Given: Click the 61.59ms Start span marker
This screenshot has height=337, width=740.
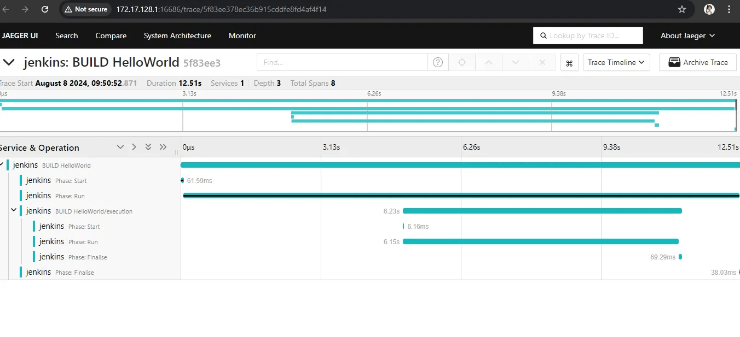Looking at the screenshot, I should click(182, 180).
